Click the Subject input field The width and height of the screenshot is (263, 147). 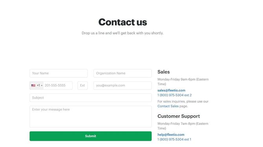91,98
